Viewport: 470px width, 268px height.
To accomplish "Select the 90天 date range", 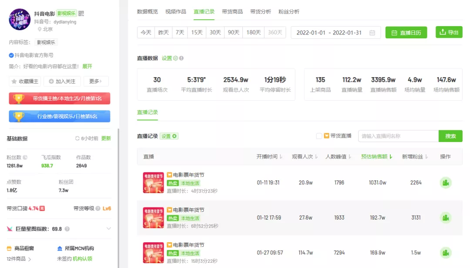I will pyautogui.click(x=234, y=32).
